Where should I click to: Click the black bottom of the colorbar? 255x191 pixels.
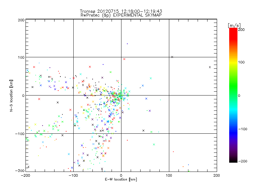click(233, 160)
